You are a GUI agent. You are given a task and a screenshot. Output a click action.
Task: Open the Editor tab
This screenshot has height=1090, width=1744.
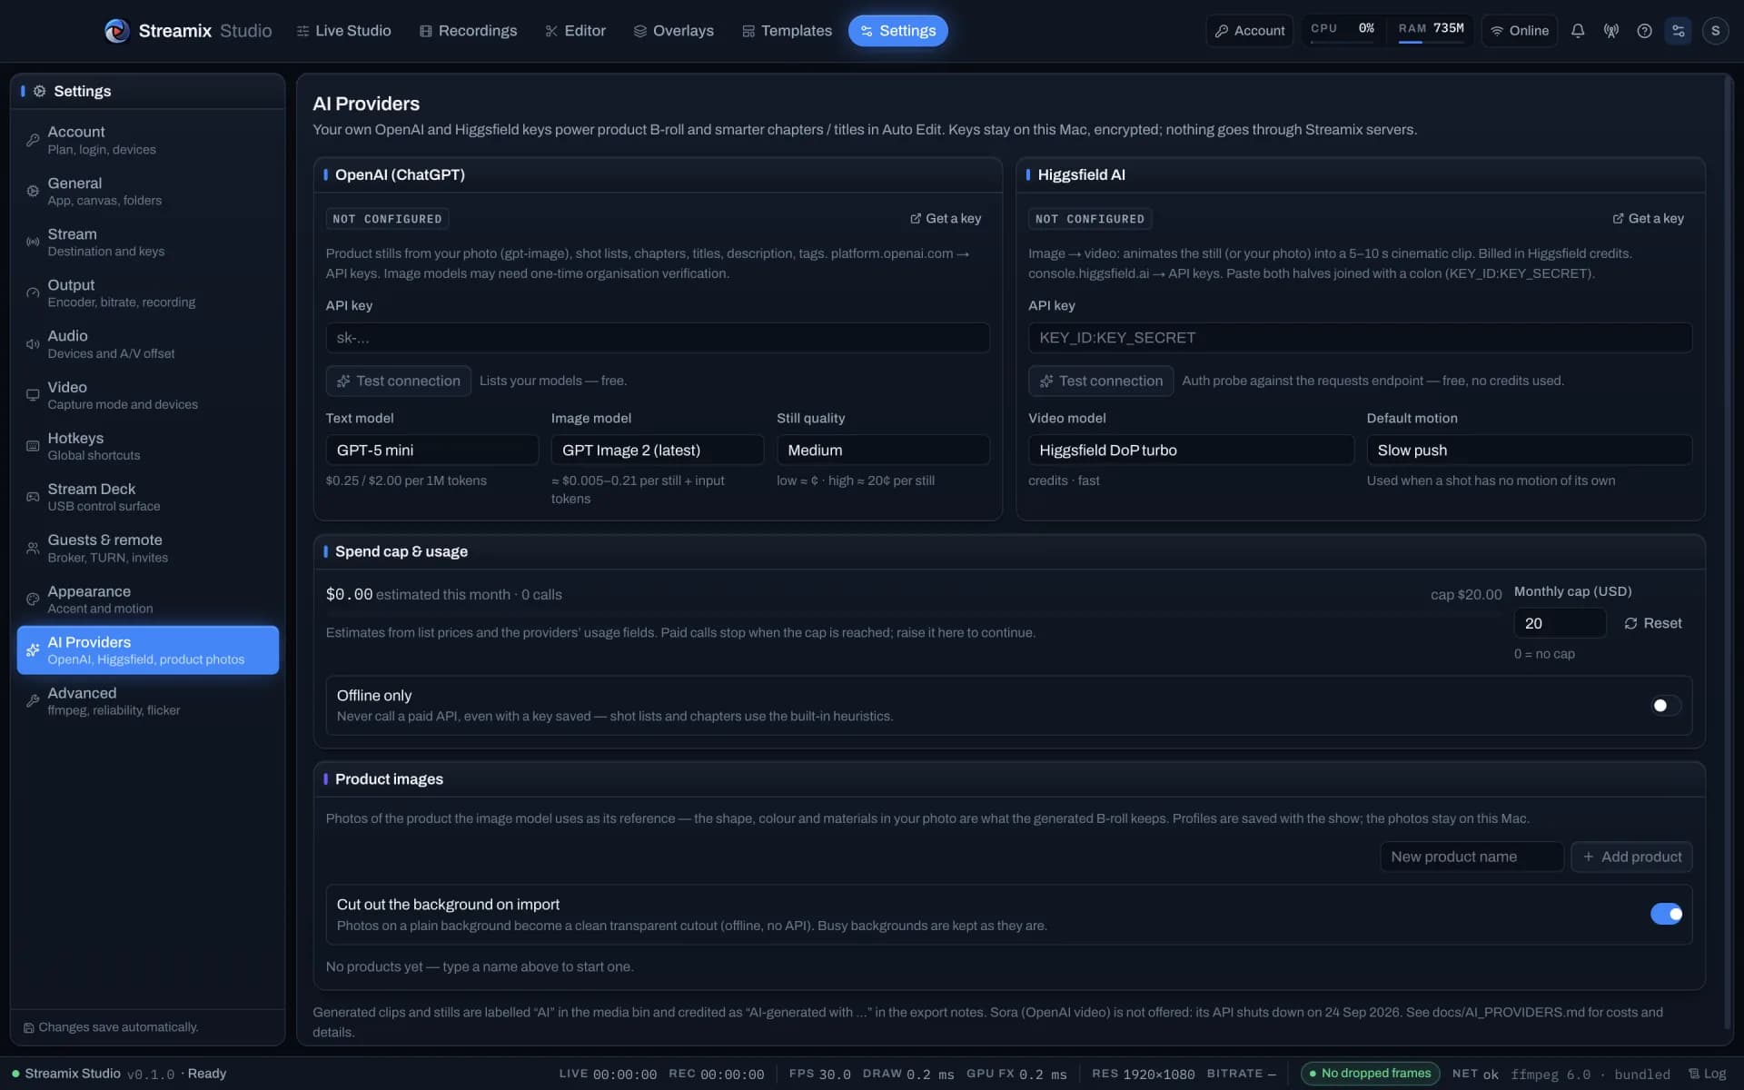(x=576, y=31)
